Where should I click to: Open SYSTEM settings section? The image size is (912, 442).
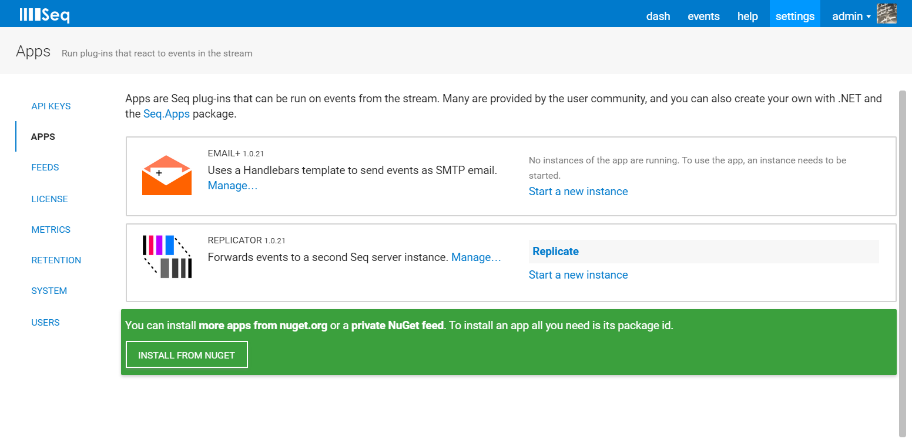pyautogui.click(x=49, y=291)
